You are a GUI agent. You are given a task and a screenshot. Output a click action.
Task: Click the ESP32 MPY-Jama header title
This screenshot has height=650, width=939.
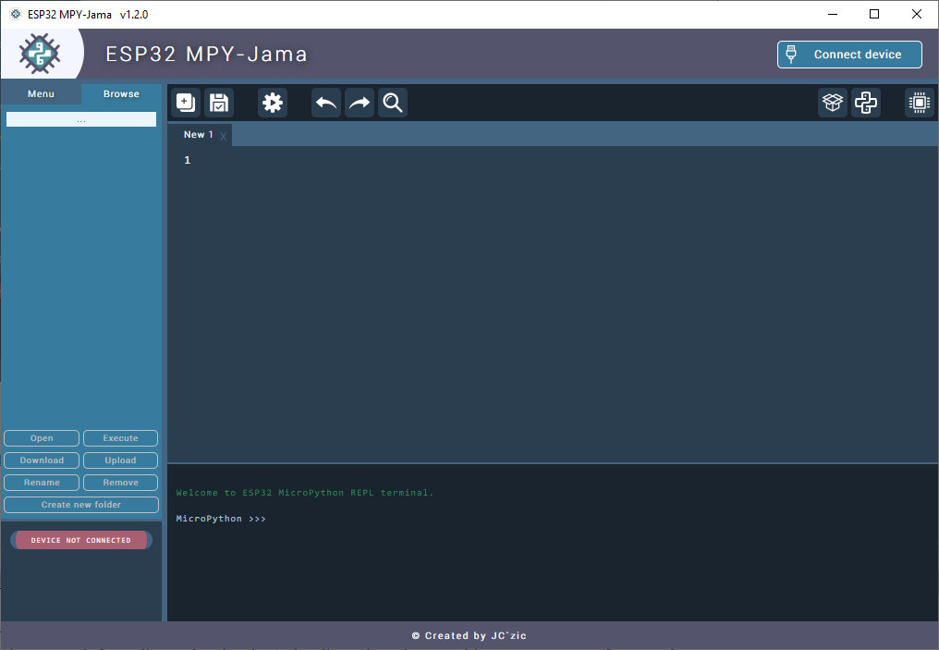207,54
